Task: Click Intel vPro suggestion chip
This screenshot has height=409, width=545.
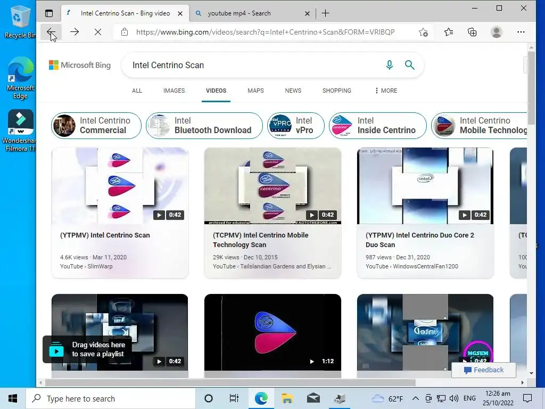Action: pyautogui.click(x=296, y=126)
